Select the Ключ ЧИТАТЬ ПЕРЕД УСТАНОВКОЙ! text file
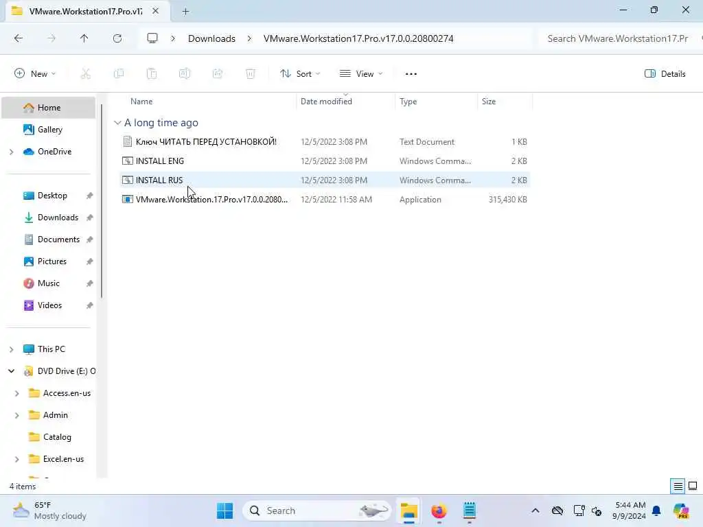 click(325, 142)
